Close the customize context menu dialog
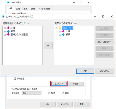The height and width of the screenshot is (109, 116). pyautogui.click(x=112, y=16)
